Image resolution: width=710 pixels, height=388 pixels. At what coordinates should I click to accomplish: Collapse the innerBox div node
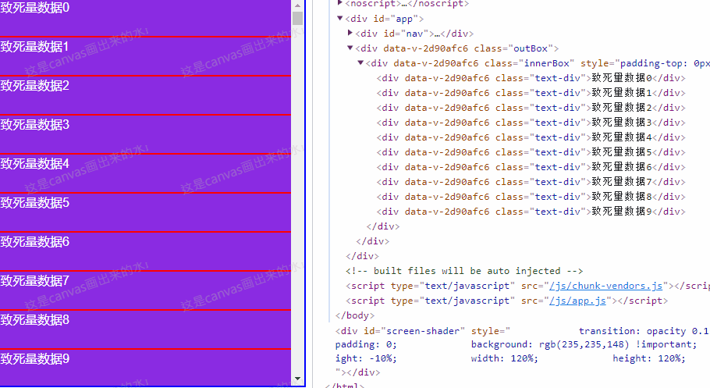[360, 62]
